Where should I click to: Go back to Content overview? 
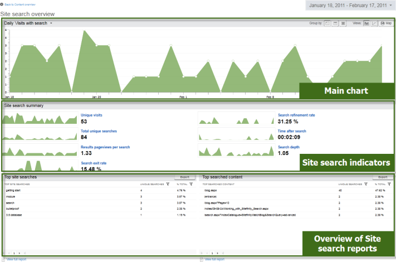[x=21, y=4]
